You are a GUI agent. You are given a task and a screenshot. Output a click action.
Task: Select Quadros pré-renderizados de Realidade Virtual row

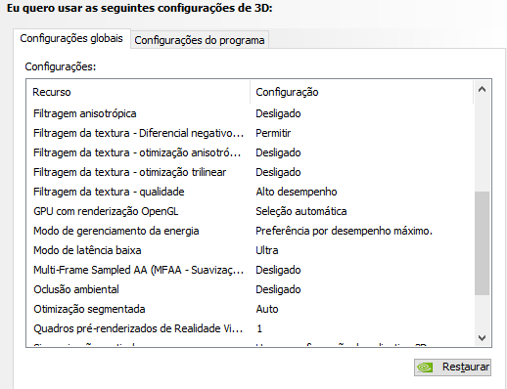251,328
